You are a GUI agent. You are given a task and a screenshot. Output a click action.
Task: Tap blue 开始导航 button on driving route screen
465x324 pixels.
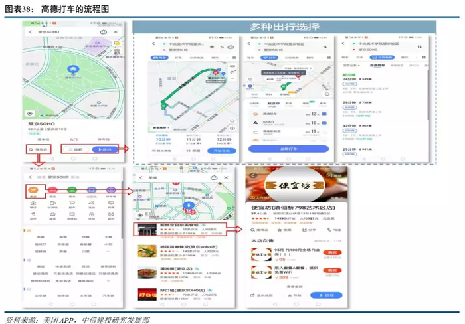pos(222,151)
